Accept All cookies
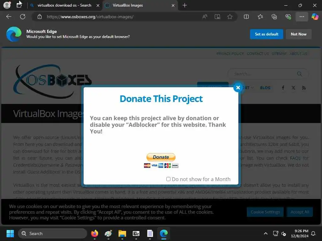This screenshot has width=322, height=241. click(x=300, y=212)
